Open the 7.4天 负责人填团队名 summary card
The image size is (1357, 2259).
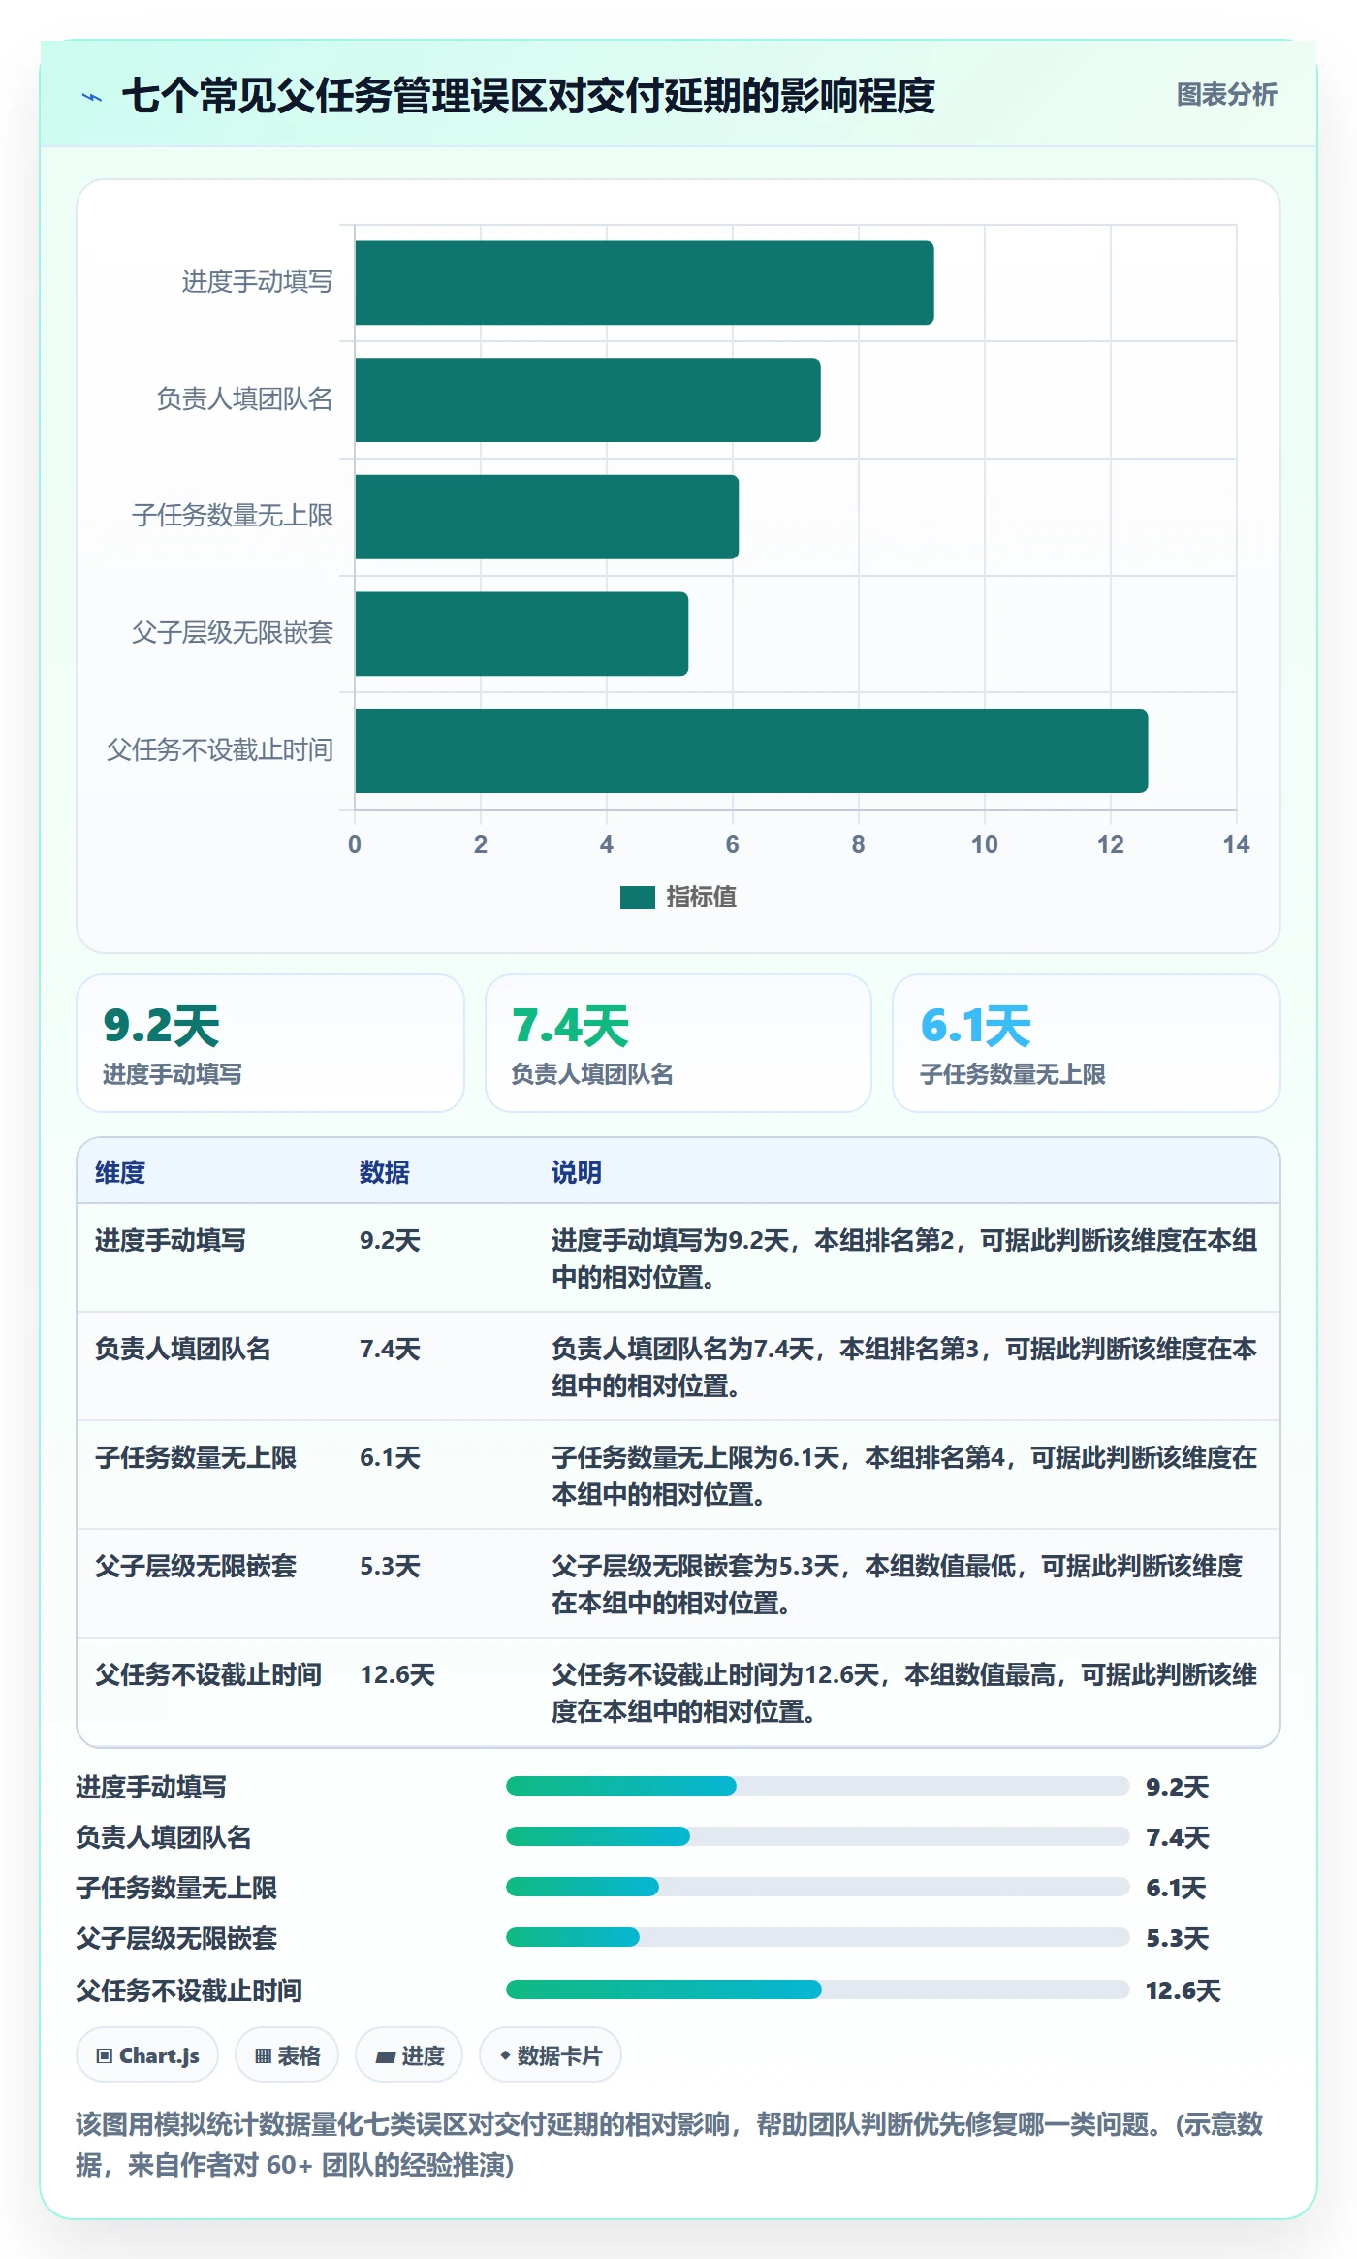point(678,1043)
